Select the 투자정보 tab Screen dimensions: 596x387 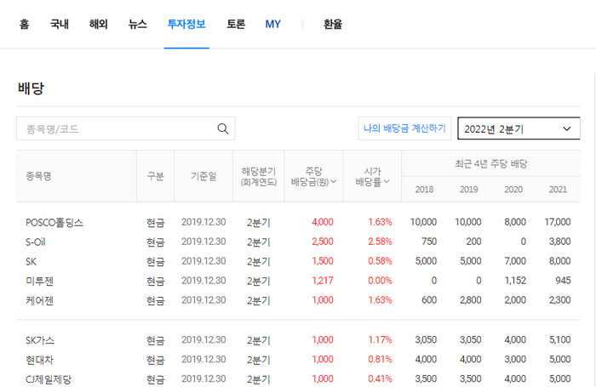(186, 25)
